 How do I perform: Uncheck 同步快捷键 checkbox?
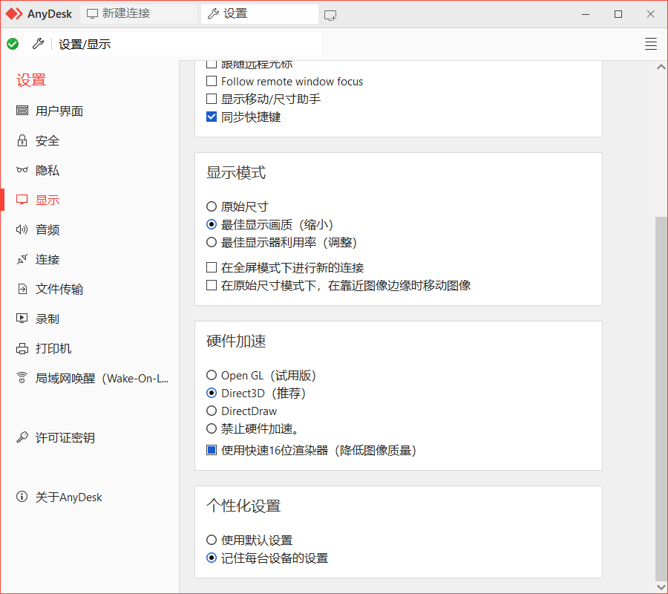coord(212,117)
